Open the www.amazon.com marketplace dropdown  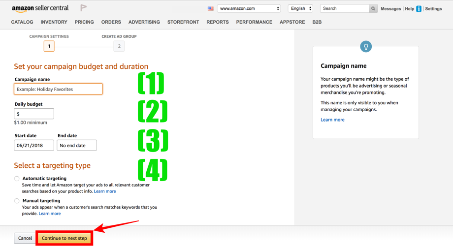249,8
